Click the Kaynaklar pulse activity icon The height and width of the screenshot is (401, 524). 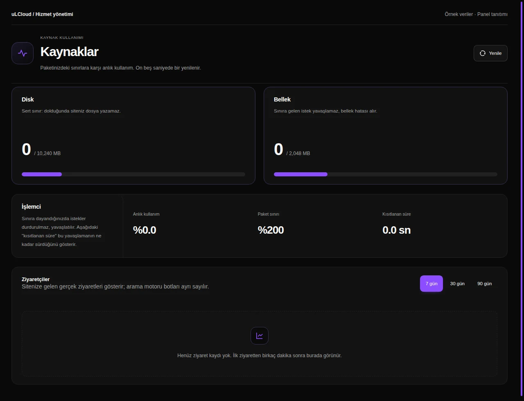tap(23, 53)
